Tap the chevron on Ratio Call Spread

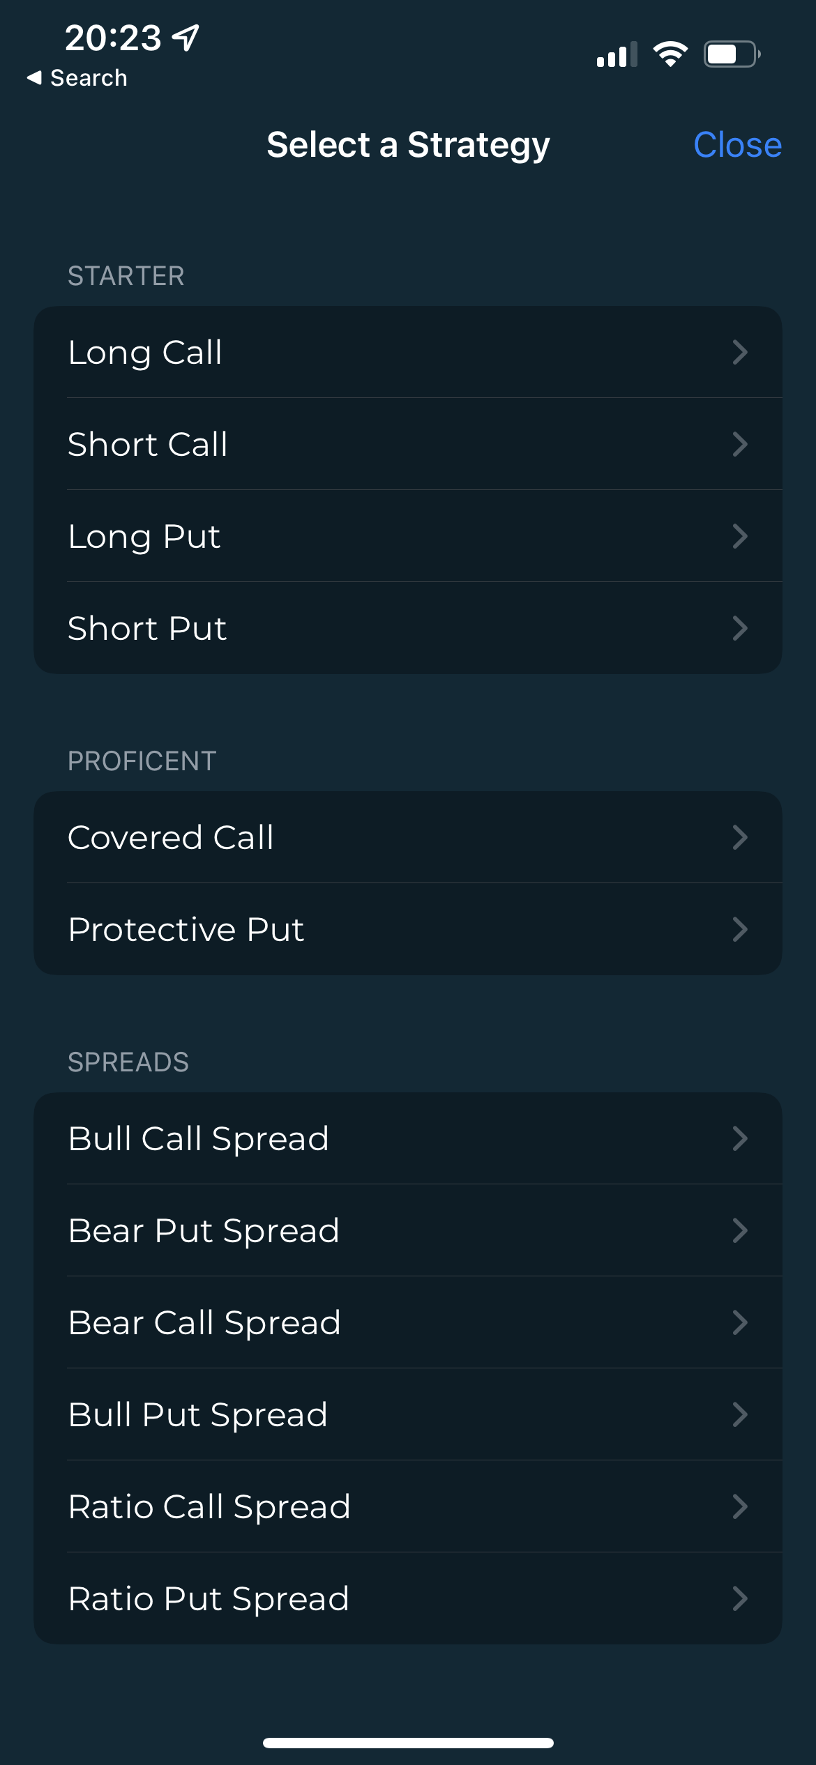tap(740, 1506)
